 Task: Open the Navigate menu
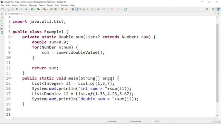[33, 6]
